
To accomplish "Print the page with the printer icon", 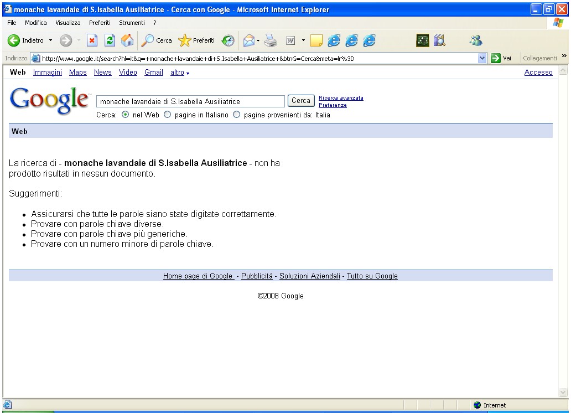I will [271, 40].
